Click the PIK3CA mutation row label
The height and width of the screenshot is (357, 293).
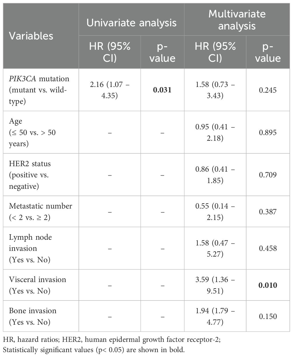click(39, 90)
